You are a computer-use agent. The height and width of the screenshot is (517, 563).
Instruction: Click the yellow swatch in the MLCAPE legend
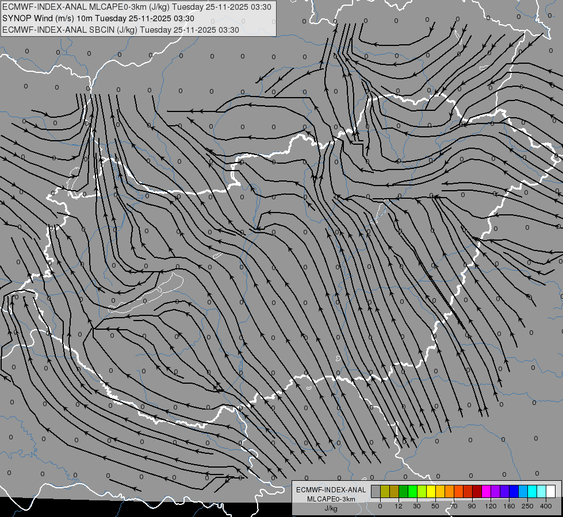[x=431, y=491]
